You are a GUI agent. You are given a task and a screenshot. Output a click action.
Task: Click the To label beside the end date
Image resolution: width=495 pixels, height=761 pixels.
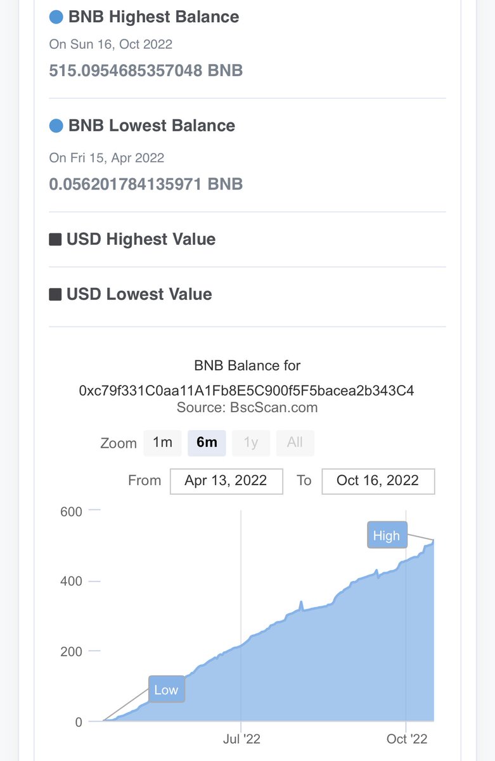304,481
